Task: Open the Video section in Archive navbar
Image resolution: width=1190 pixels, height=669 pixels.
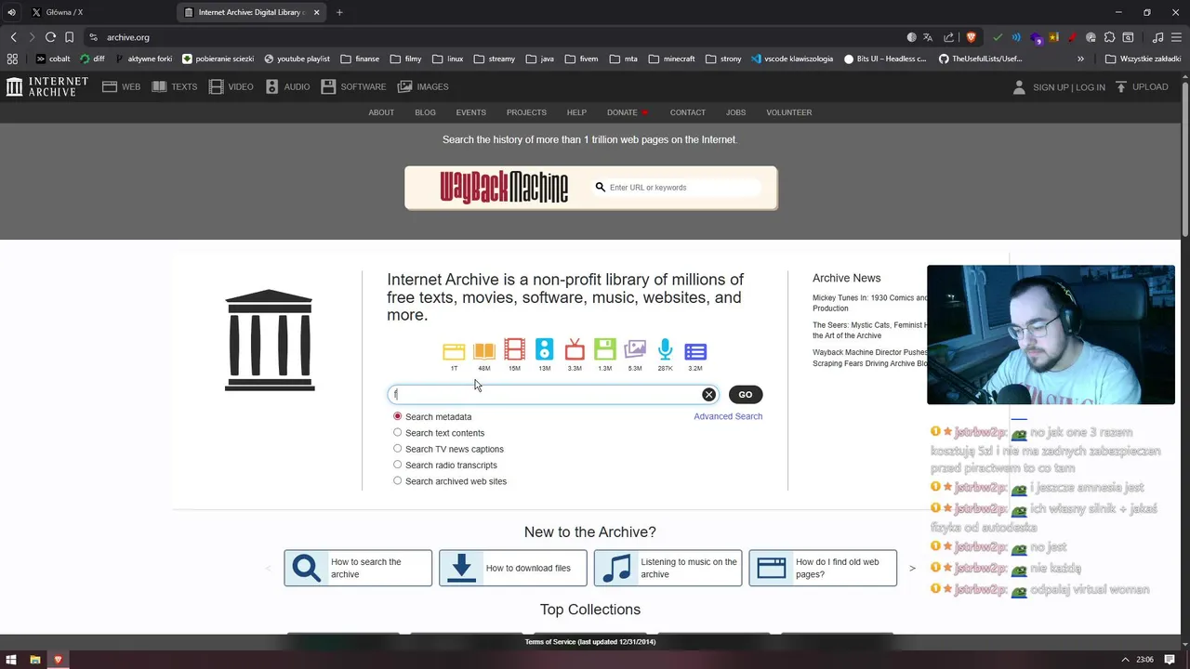Action: click(x=231, y=86)
